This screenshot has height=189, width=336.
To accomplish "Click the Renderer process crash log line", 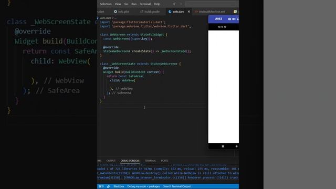I will point(168,177).
